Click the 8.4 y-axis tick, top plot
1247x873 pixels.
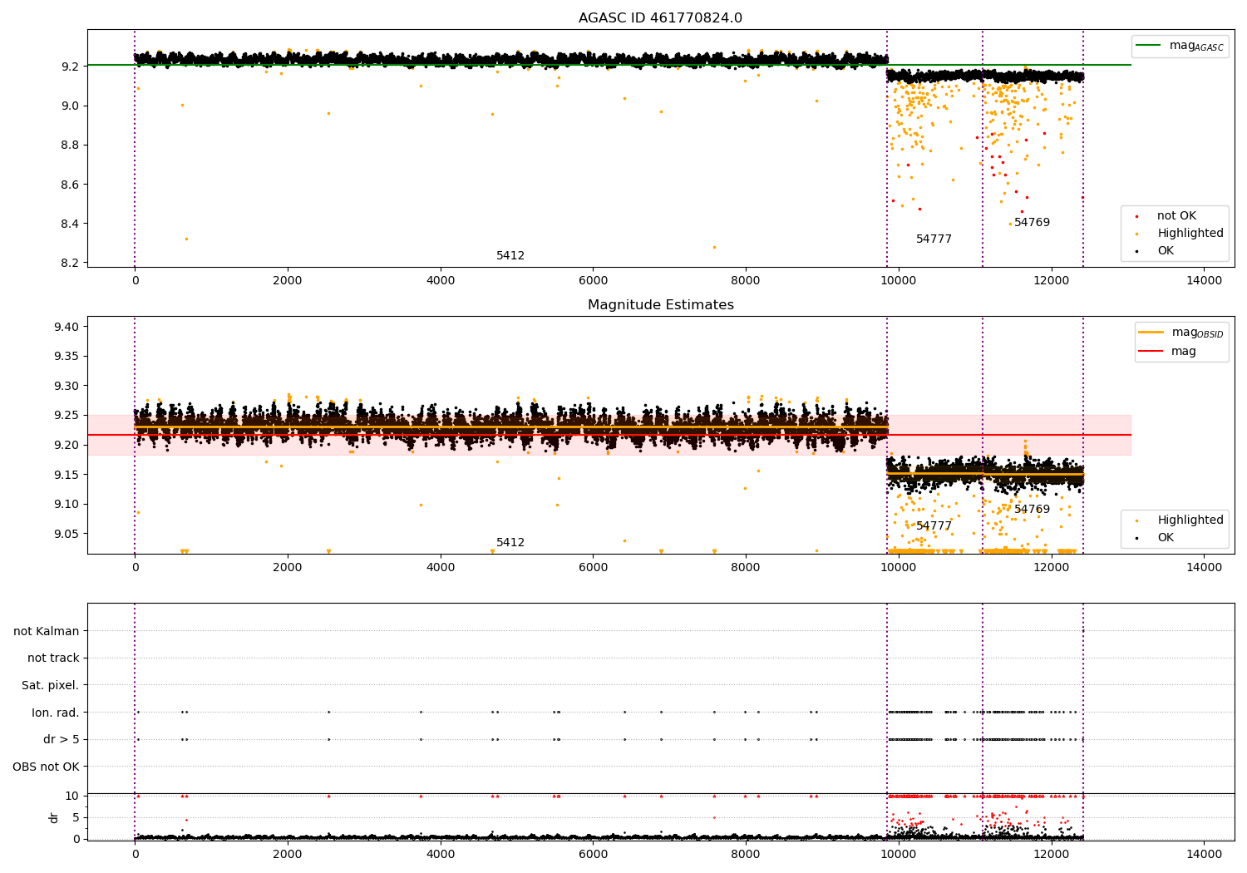tap(70, 224)
